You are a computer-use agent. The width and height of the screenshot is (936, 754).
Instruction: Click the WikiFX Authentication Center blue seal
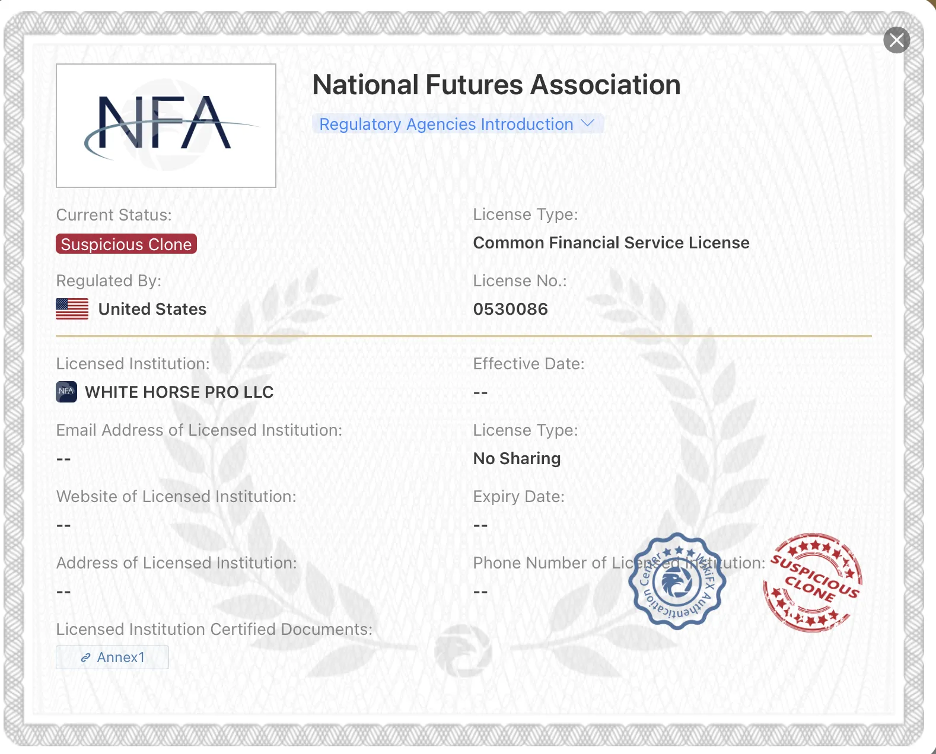[x=677, y=581]
